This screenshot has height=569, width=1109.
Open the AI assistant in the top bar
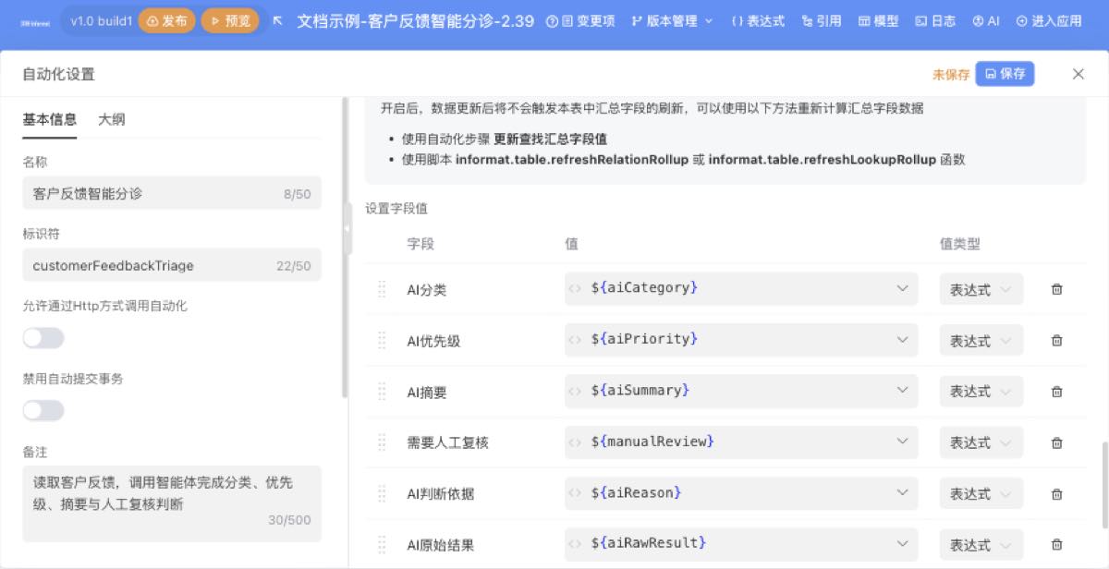point(986,20)
